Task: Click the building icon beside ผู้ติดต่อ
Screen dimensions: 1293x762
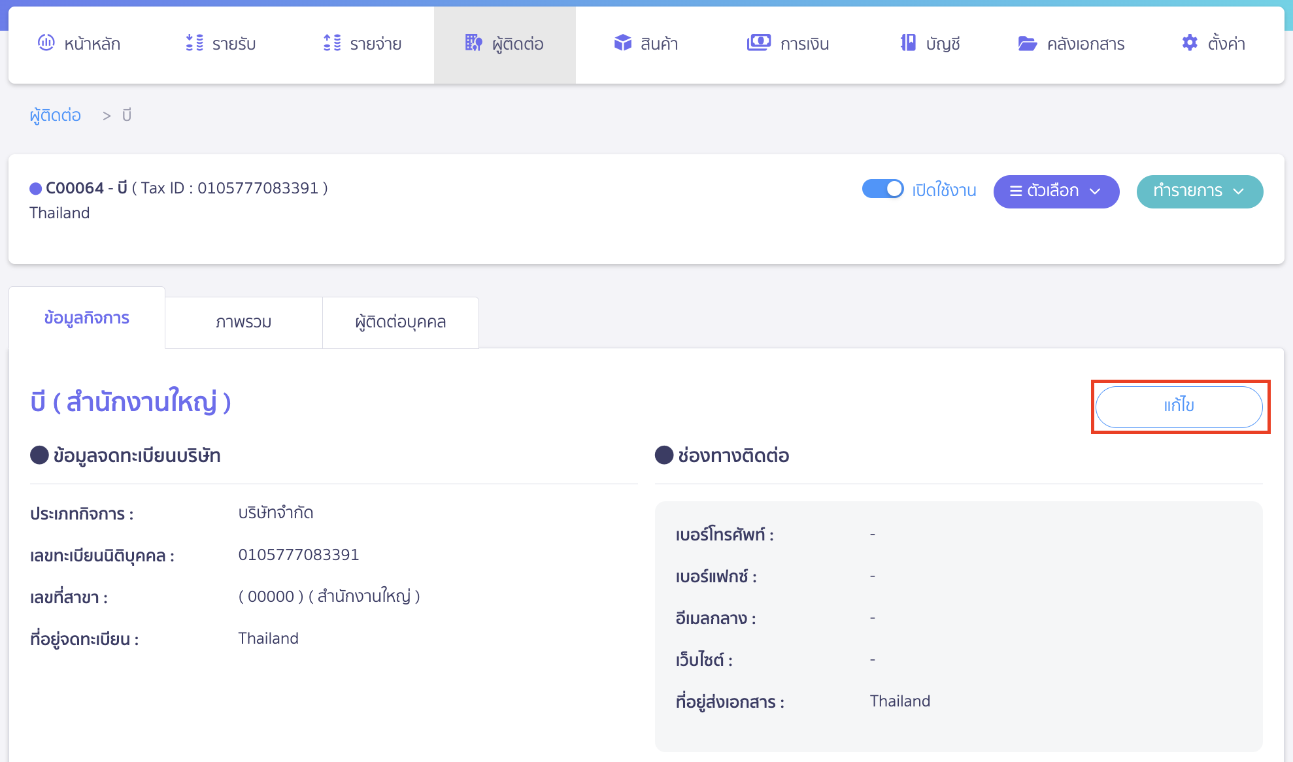Action: tap(473, 43)
